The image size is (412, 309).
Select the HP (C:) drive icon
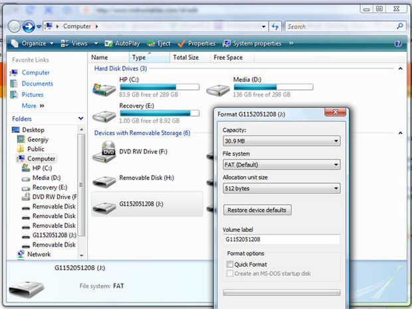tap(104, 89)
